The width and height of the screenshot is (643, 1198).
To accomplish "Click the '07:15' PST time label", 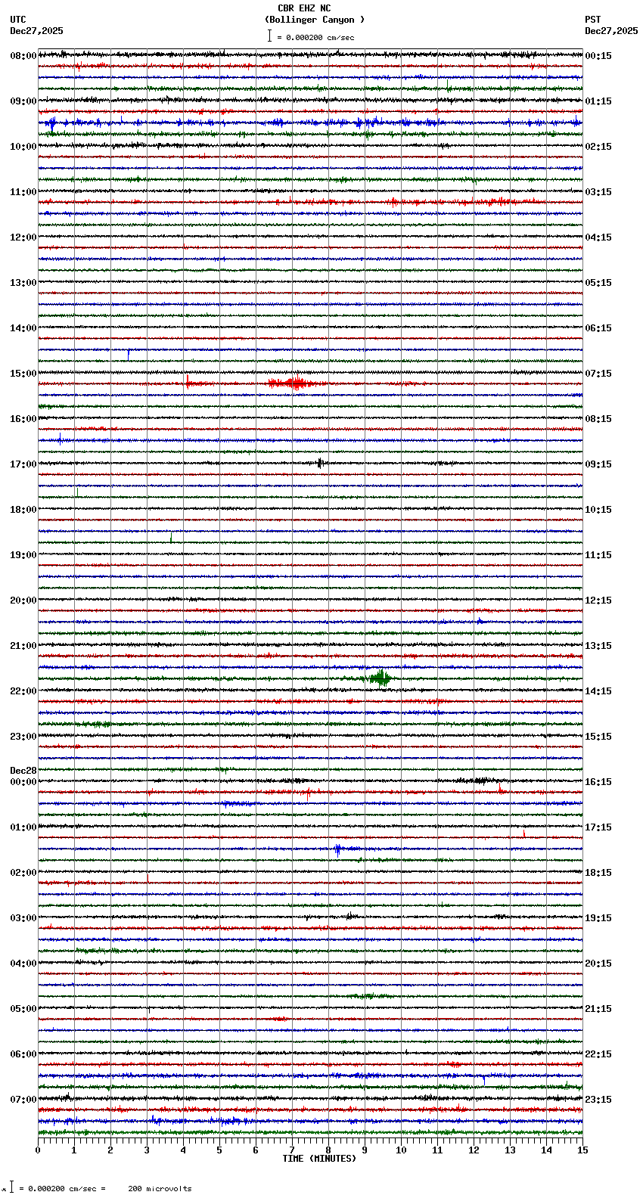I will click(598, 374).
